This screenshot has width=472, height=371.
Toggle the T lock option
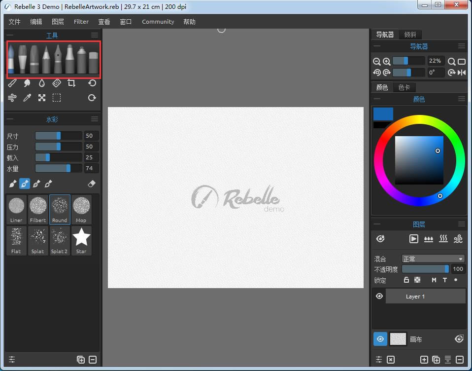(x=445, y=280)
